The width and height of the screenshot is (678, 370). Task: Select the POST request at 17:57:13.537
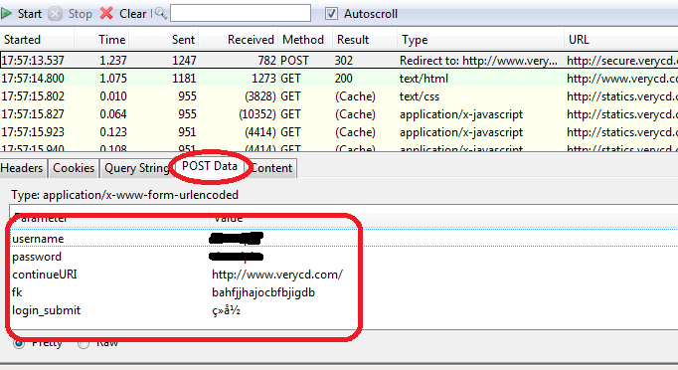pos(339,61)
